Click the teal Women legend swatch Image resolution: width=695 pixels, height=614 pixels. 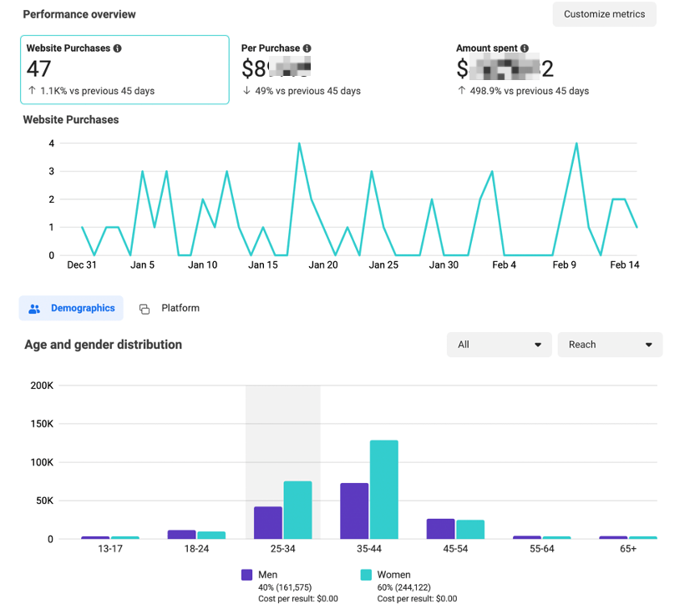365,575
